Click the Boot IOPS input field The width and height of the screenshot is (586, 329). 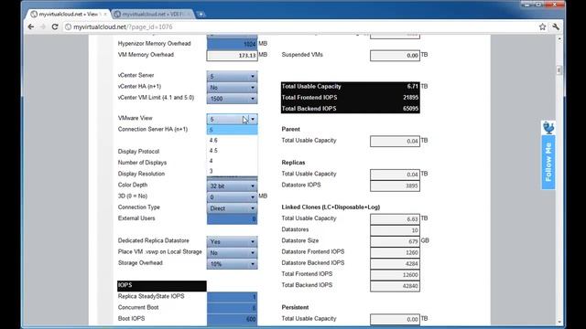[232, 319]
